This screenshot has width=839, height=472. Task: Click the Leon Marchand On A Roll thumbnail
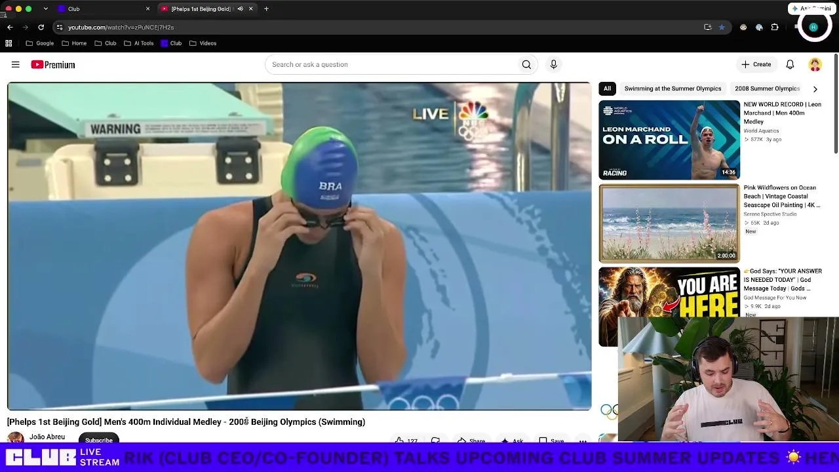[669, 140]
